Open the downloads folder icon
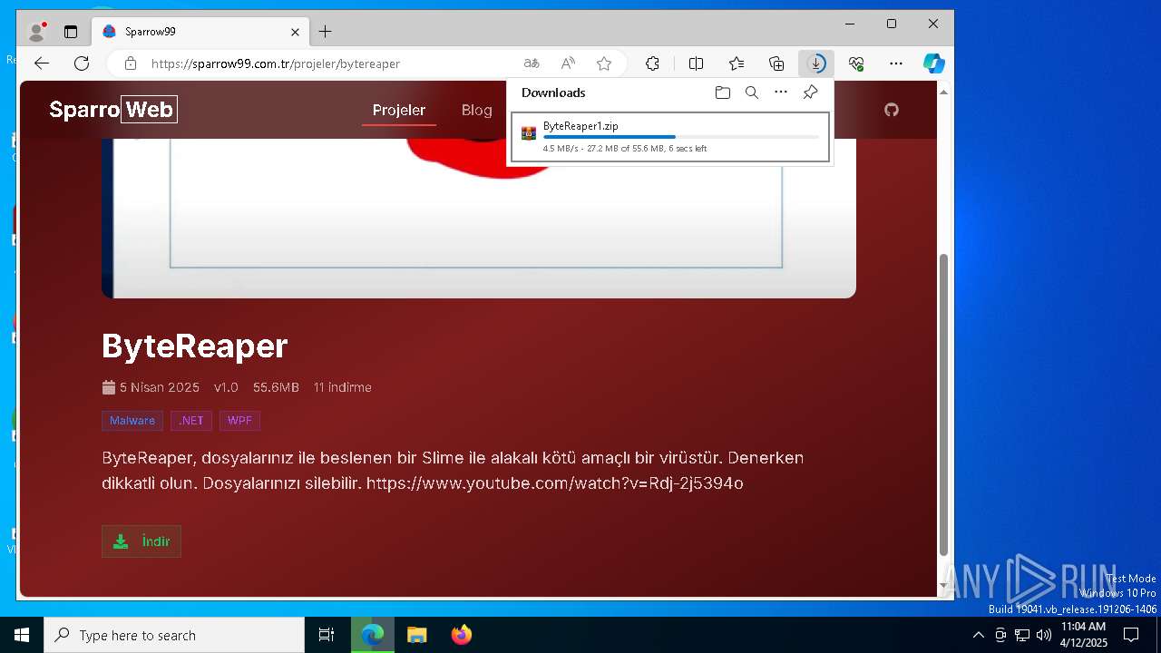The width and height of the screenshot is (1161, 653). pos(723,93)
